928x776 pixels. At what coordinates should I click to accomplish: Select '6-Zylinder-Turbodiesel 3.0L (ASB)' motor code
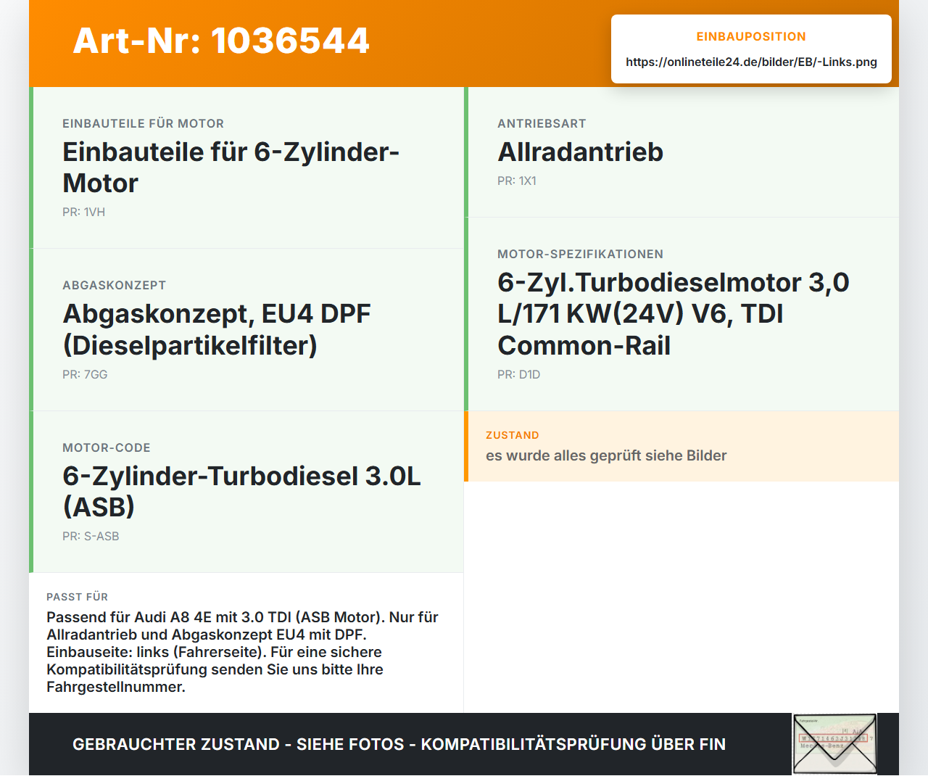click(x=241, y=491)
